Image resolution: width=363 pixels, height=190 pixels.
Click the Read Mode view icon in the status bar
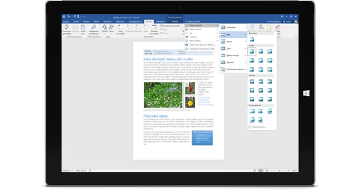[255, 171]
